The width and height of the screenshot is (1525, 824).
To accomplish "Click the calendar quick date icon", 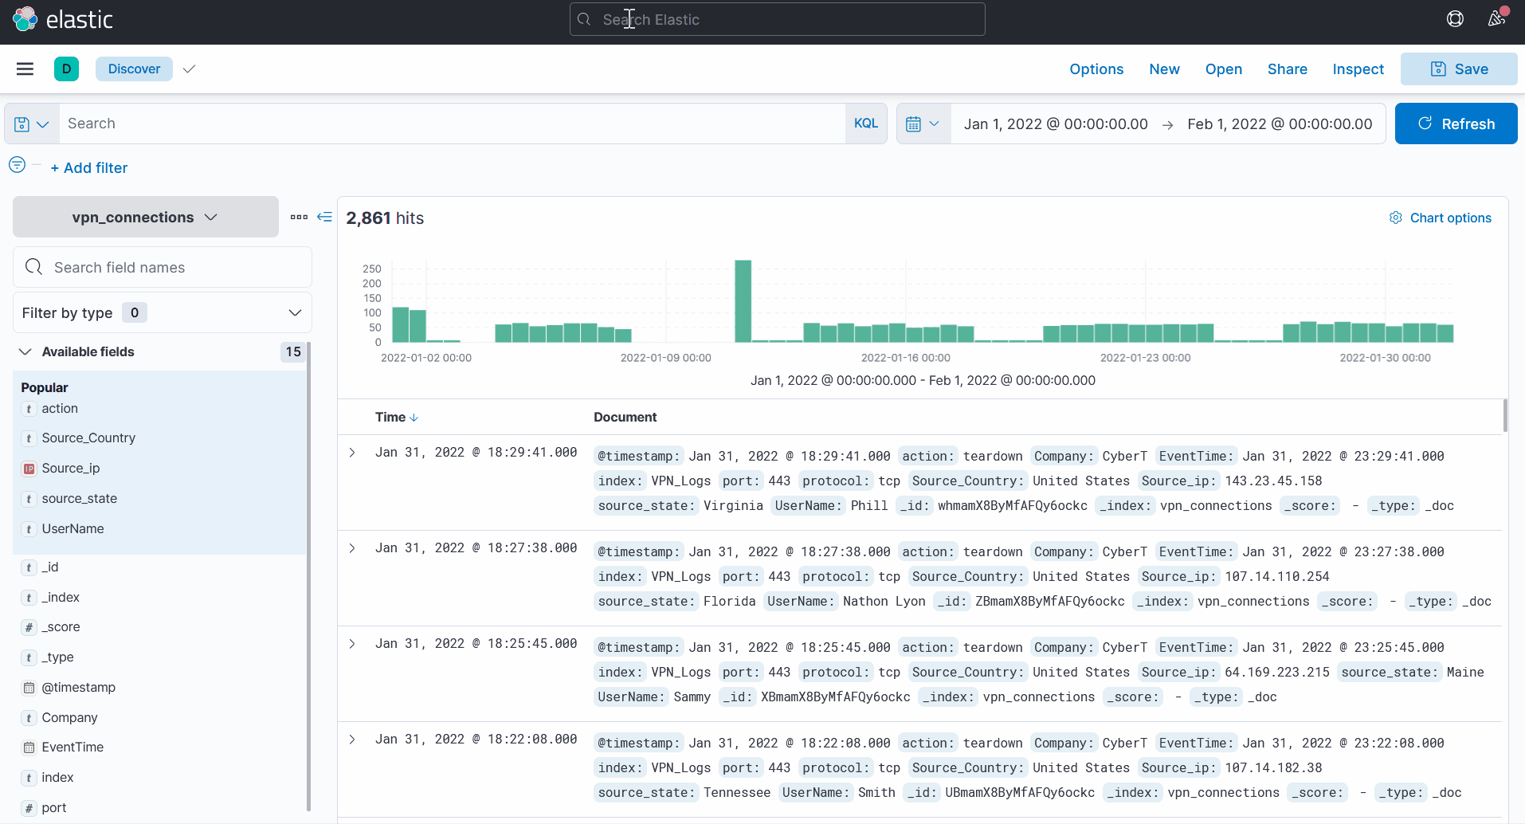I will point(923,124).
